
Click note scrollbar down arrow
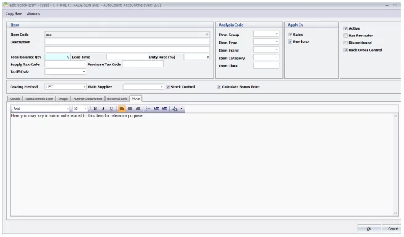395,213
